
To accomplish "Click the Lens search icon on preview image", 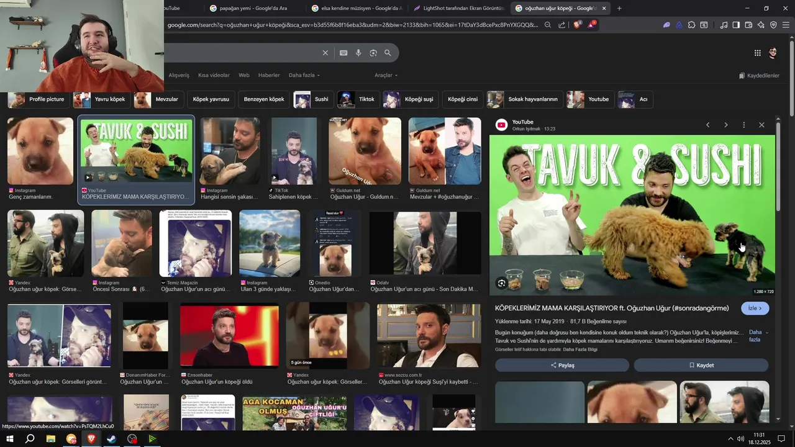I will [x=501, y=284].
